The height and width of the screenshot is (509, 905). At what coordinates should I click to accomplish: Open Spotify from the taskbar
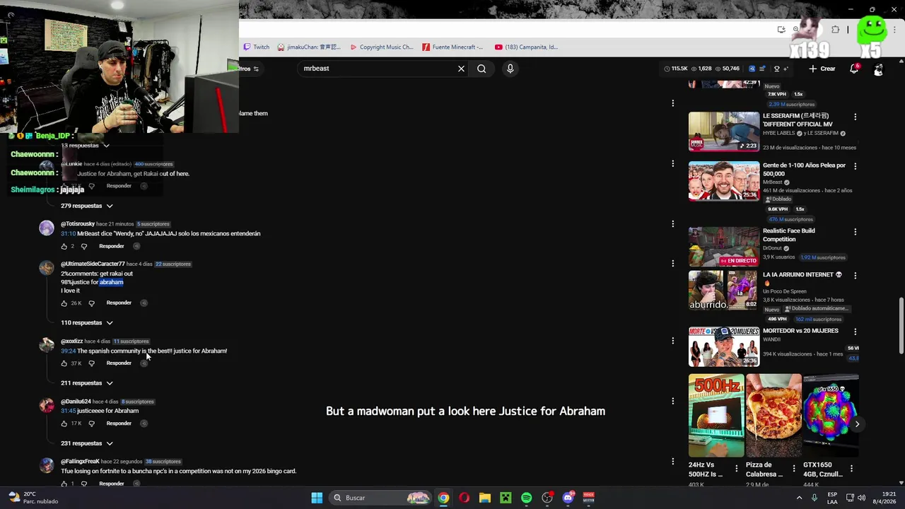click(527, 498)
